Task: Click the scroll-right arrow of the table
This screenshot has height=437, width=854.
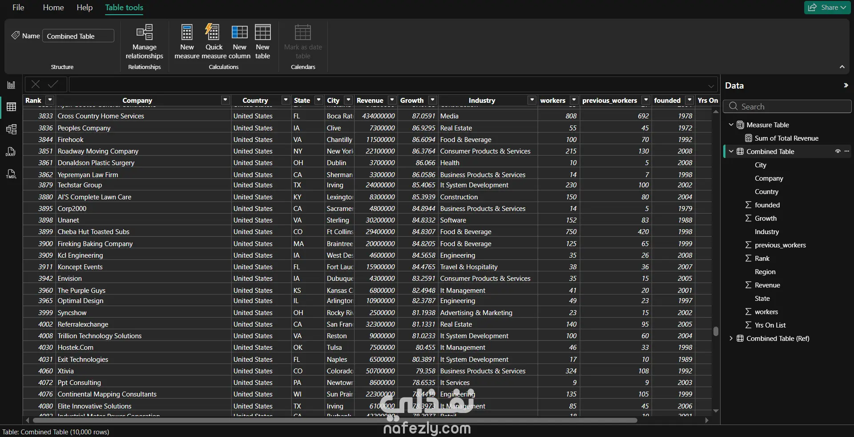Action: click(707, 420)
